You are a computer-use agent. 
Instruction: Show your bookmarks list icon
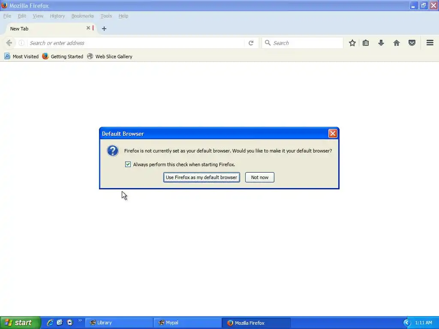(366, 43)
